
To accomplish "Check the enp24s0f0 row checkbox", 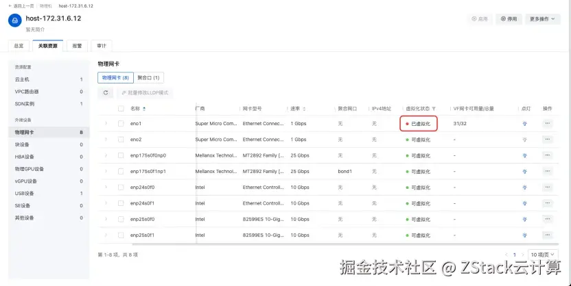I will click(121, 187).
